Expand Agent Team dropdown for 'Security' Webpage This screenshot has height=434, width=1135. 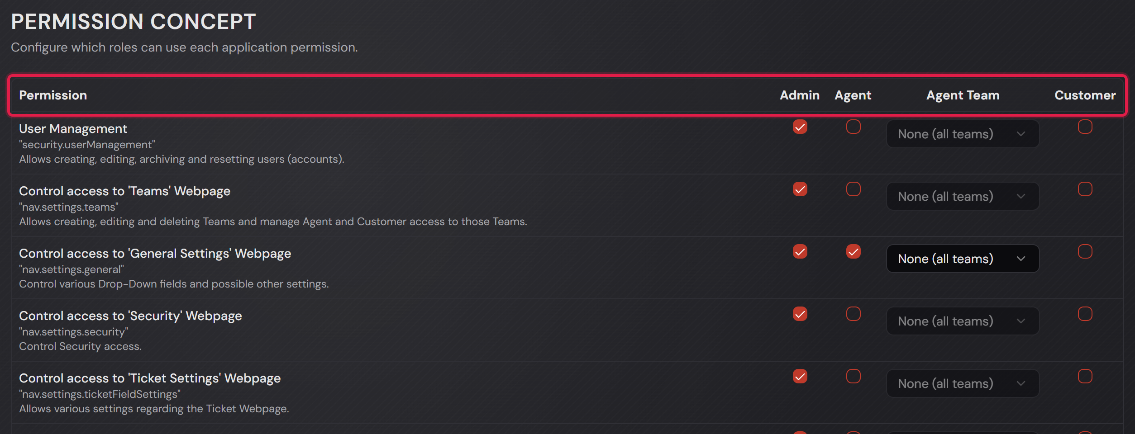[x=963, y=321]
